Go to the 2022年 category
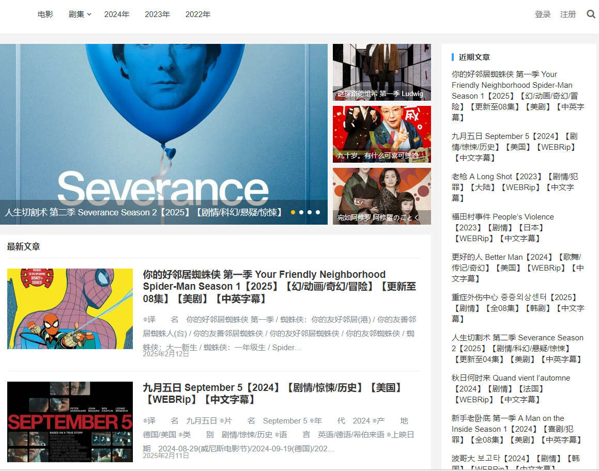This screenshot has height=471, width=599. 198,14
